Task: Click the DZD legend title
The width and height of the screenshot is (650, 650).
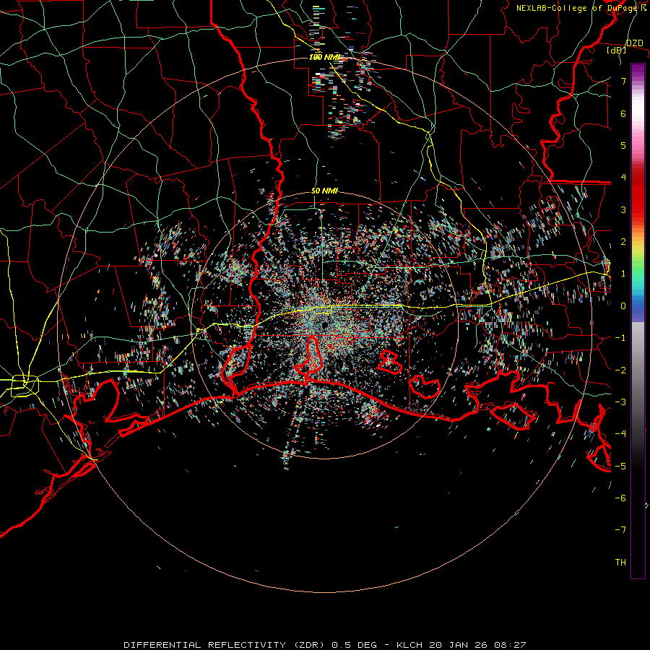Action: click(635, 43)
